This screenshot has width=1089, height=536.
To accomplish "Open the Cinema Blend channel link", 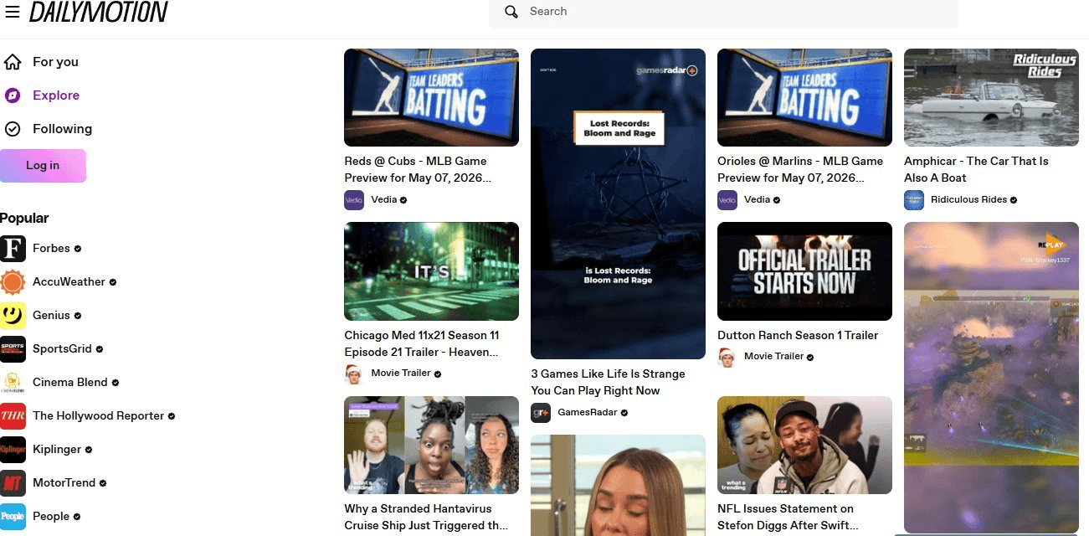I will [70, 383].
